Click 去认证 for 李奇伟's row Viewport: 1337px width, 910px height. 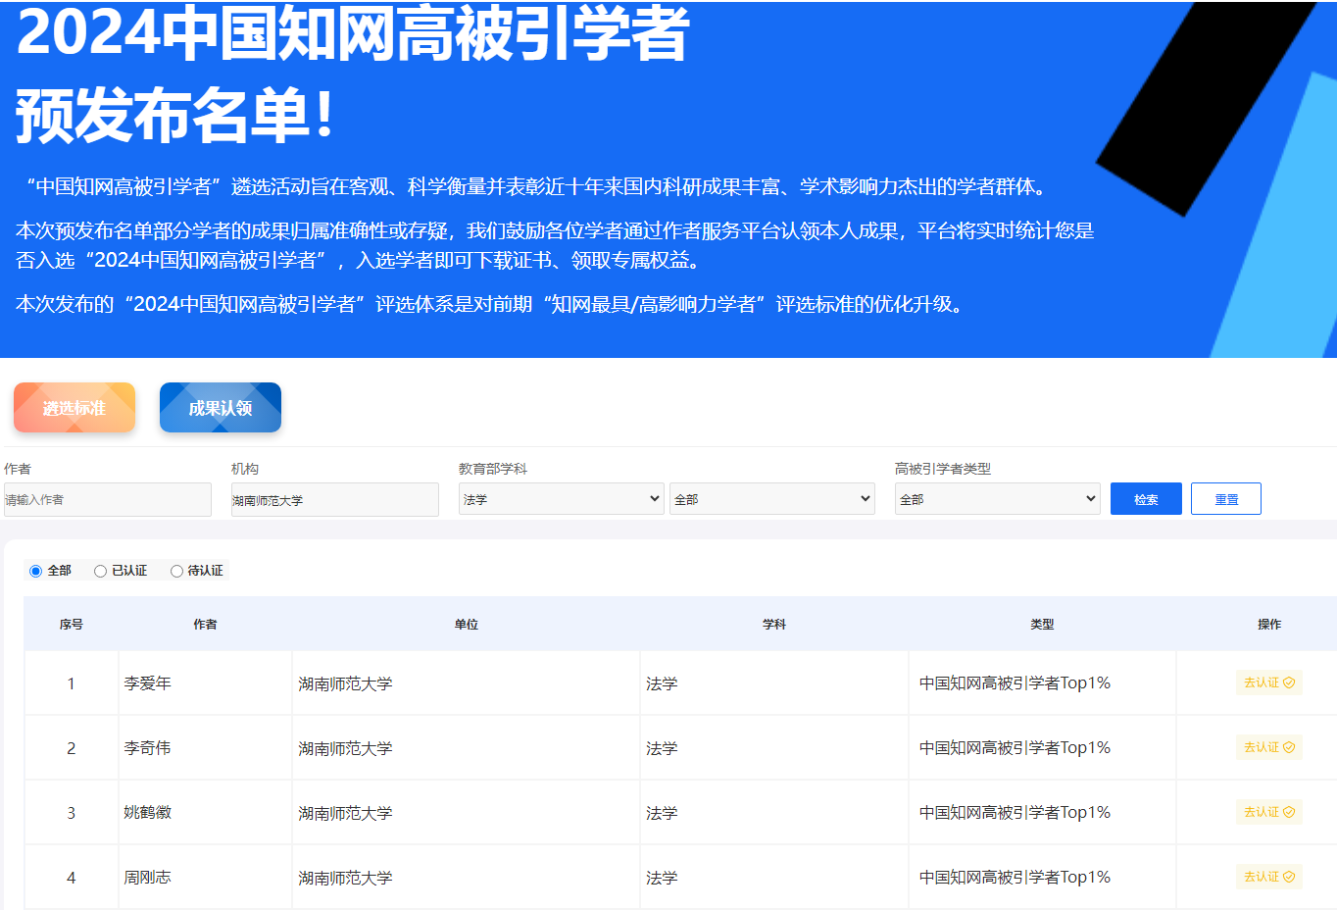[1268, 747]
